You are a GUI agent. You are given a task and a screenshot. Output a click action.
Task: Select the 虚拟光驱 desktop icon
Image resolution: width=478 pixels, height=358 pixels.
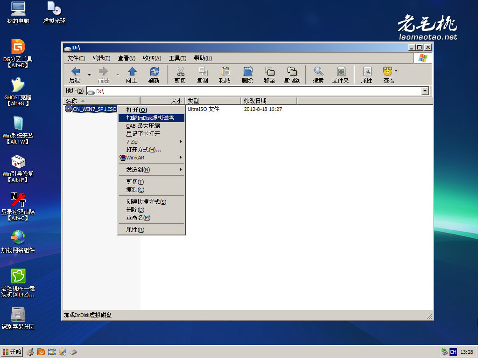55,13
